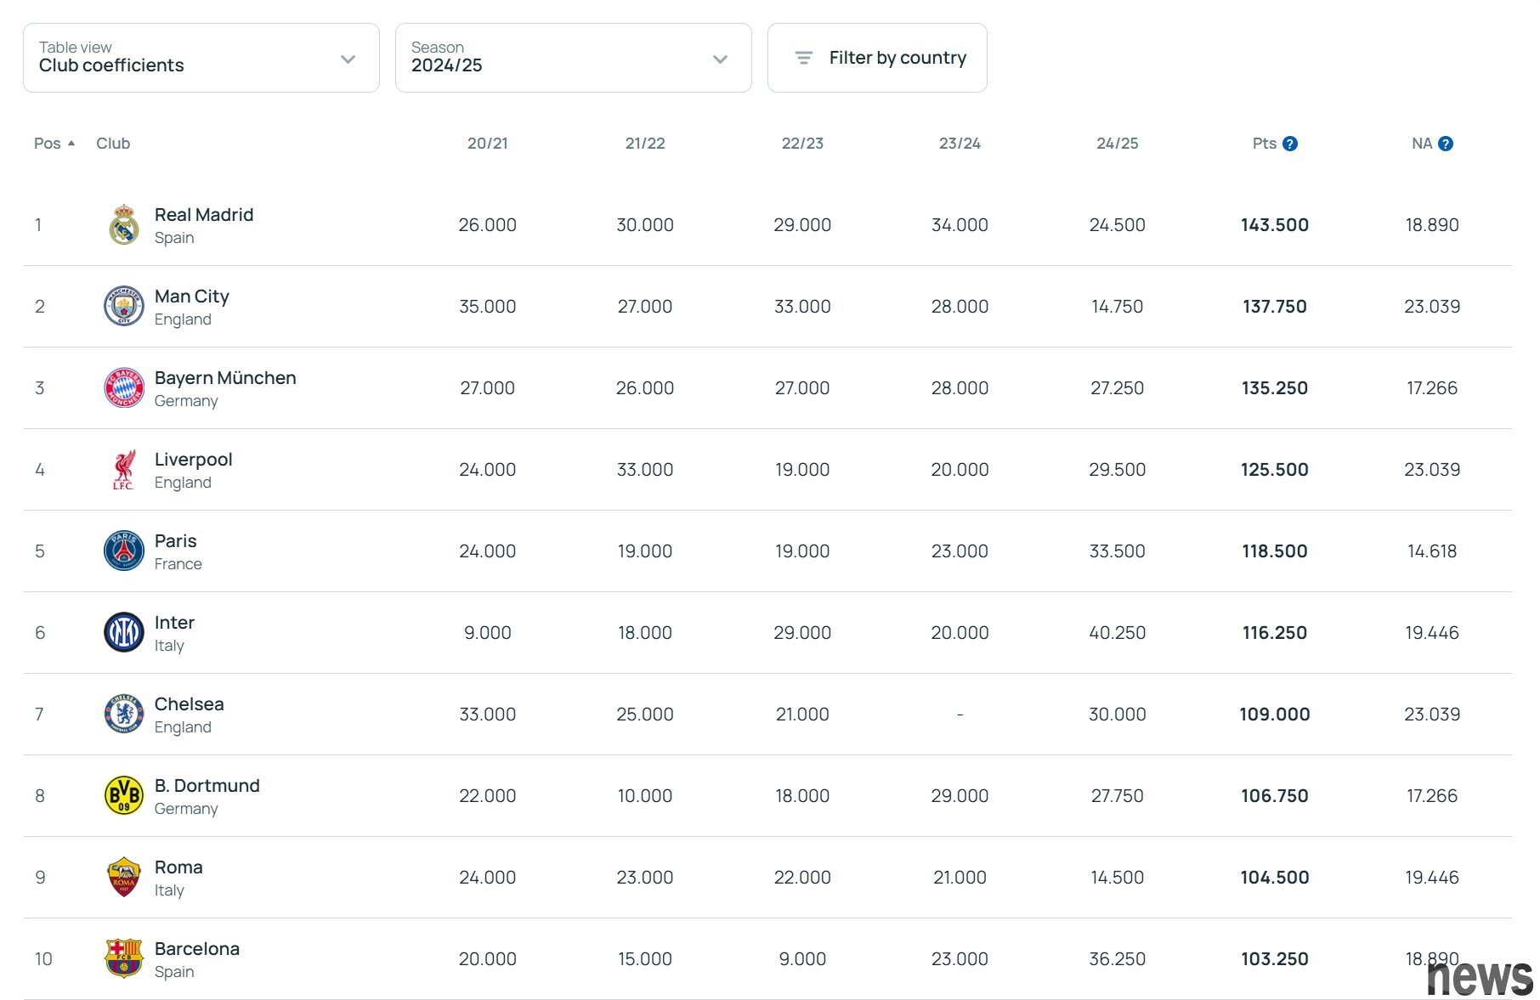
Task: Click the Bayern München club crest
Action: point(124,388)
